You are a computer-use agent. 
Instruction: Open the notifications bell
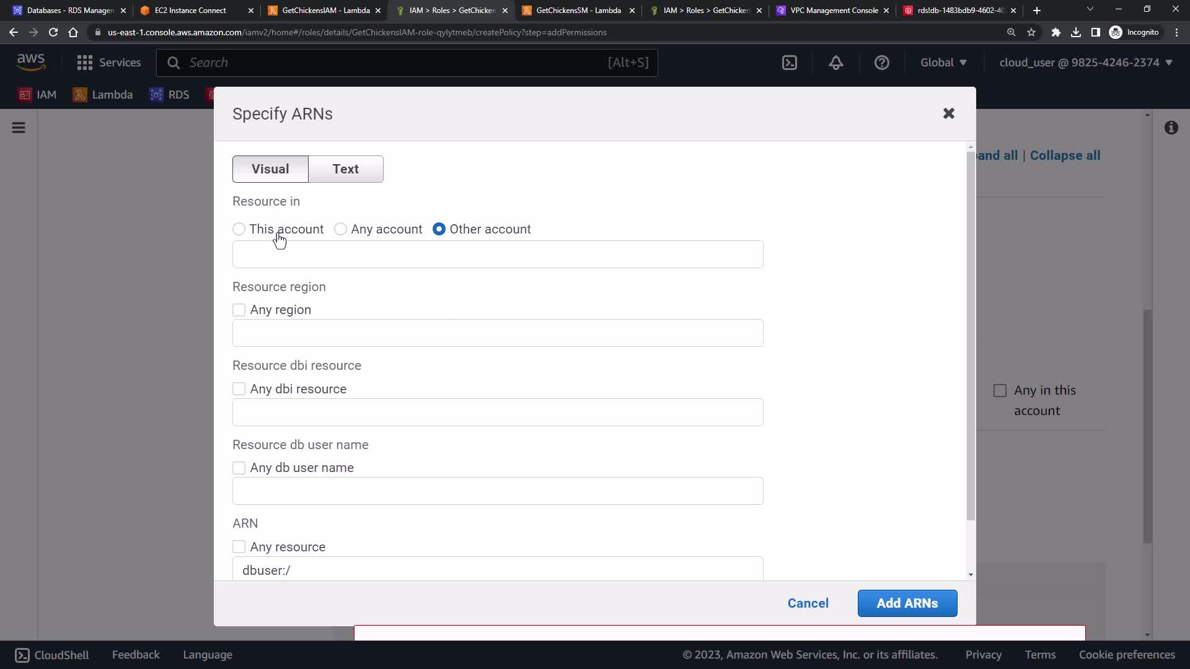[x=835, y=63]
